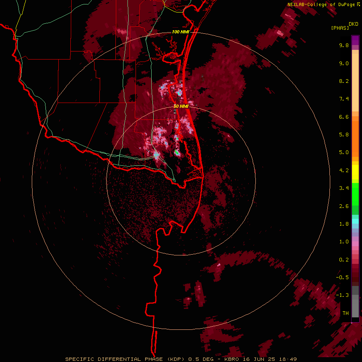Pick the light peach band on color bar

click(355, 83)
